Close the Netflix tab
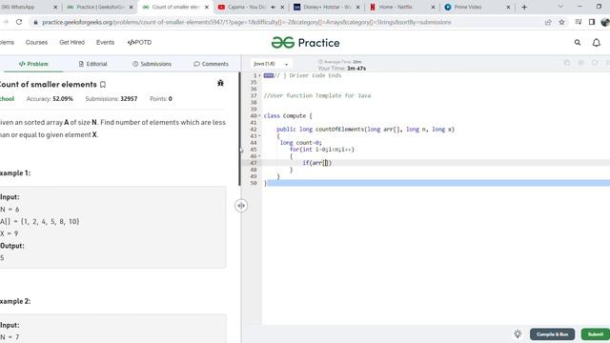The height and width of the screenshot is (343, 610). click(433, 7)
